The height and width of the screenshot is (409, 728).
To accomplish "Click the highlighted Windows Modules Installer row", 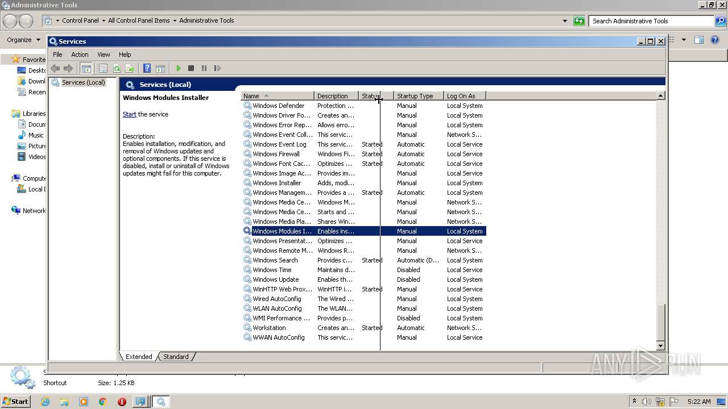I will point(364,231).
